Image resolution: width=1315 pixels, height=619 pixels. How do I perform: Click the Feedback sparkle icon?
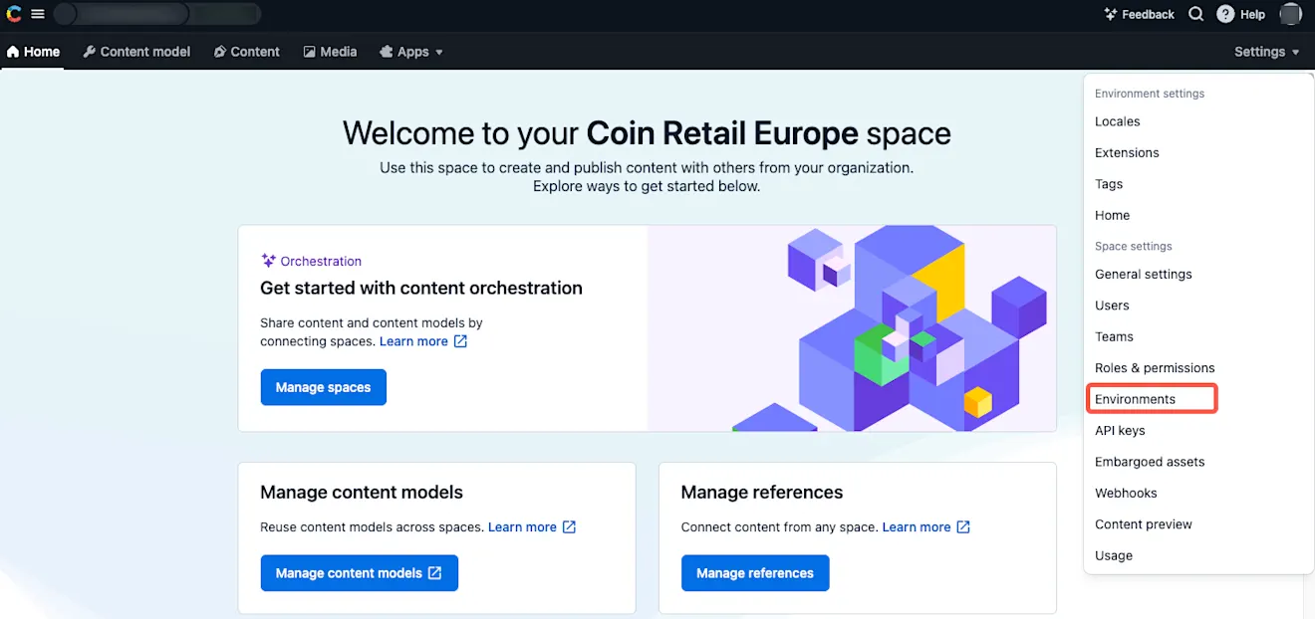pyautogui.click(x=1111, y=14)
